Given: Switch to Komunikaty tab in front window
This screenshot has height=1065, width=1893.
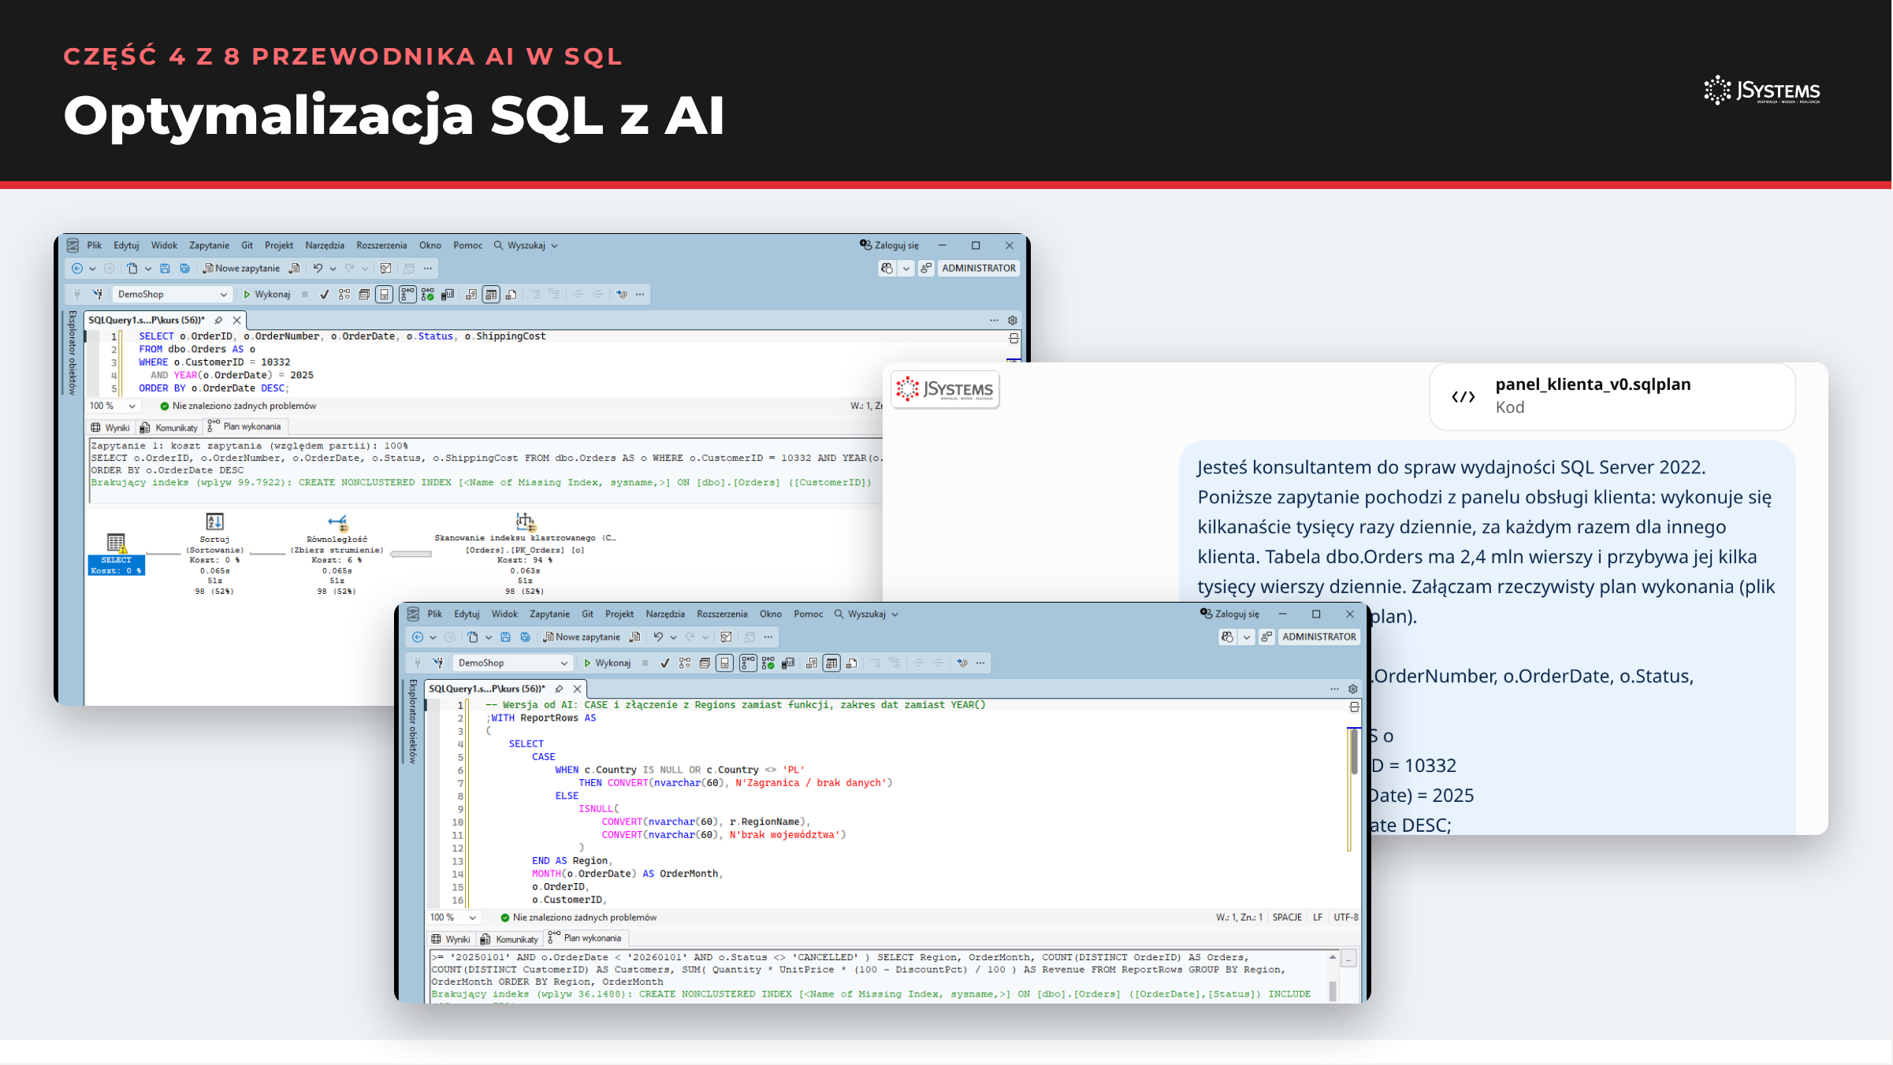Looking at the screenshot, I should (x=510, y=939).
